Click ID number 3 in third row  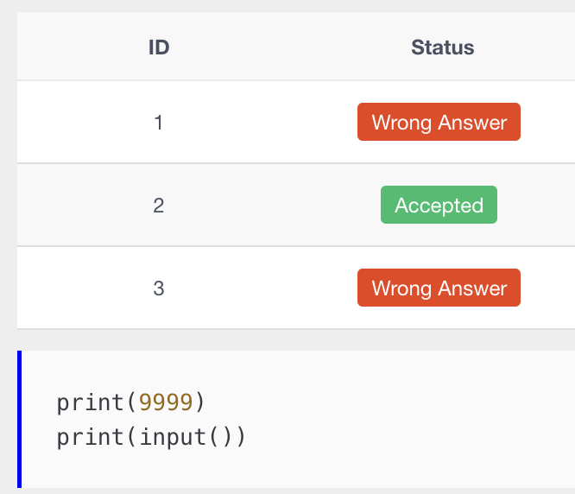(x=158, y=288)
